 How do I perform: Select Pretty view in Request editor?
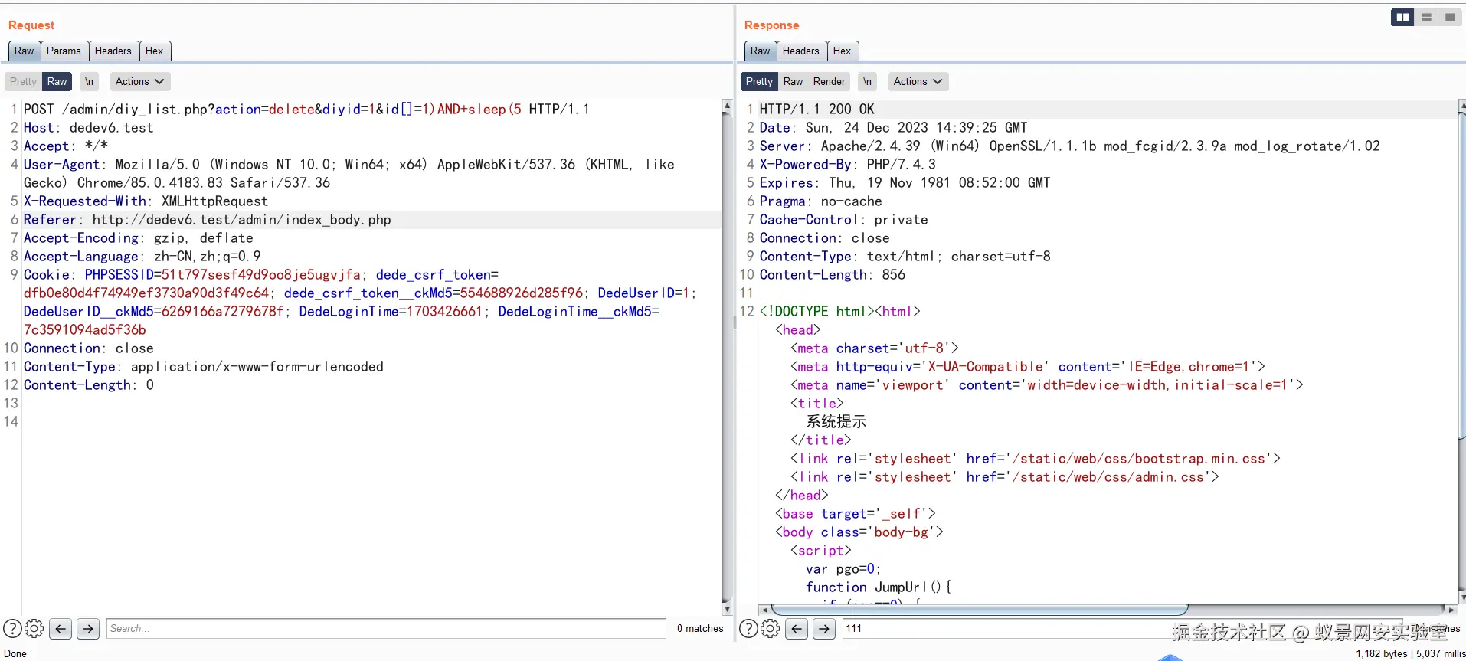pyautogui.click(x=23, y=81)
